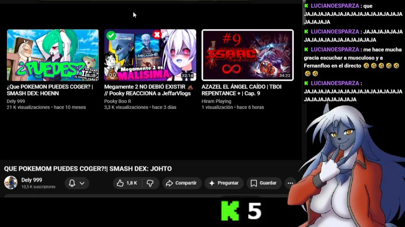Image resolution: width=405 pixels, height=227 pixels.
Task: Click the Dely 999 channel avatar
Action: [11, 183]
